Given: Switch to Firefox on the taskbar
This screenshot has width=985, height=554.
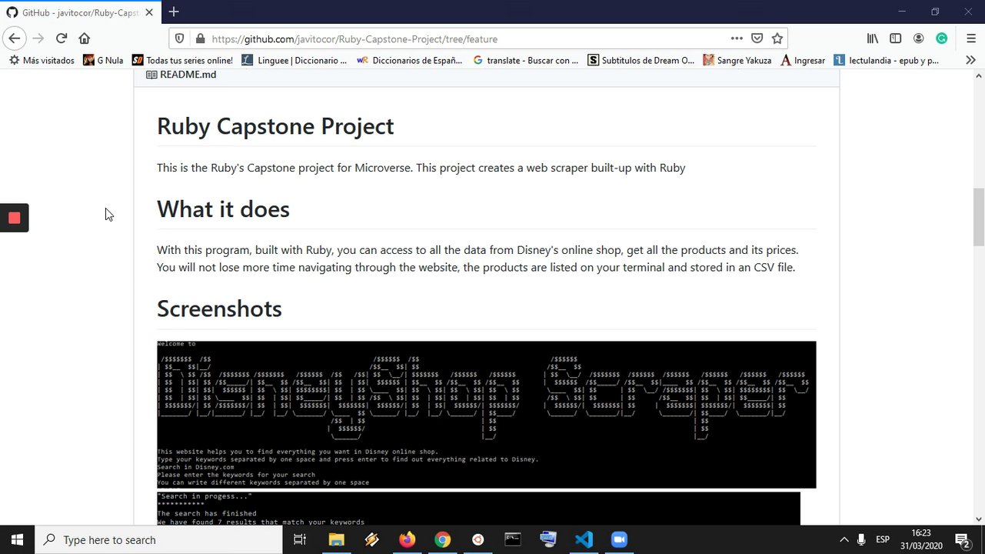Looking at the screenshot, I should [x=407, y=539].
